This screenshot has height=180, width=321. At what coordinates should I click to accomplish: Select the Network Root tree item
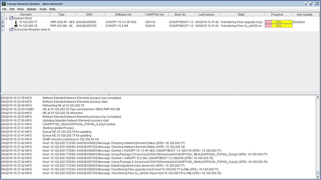[23, 18]
